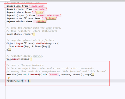Image resolution: width=125 pixels, height=99 pixels.
Task: Toggle fold end marker beside import mixins line
Action: (5, 22)
